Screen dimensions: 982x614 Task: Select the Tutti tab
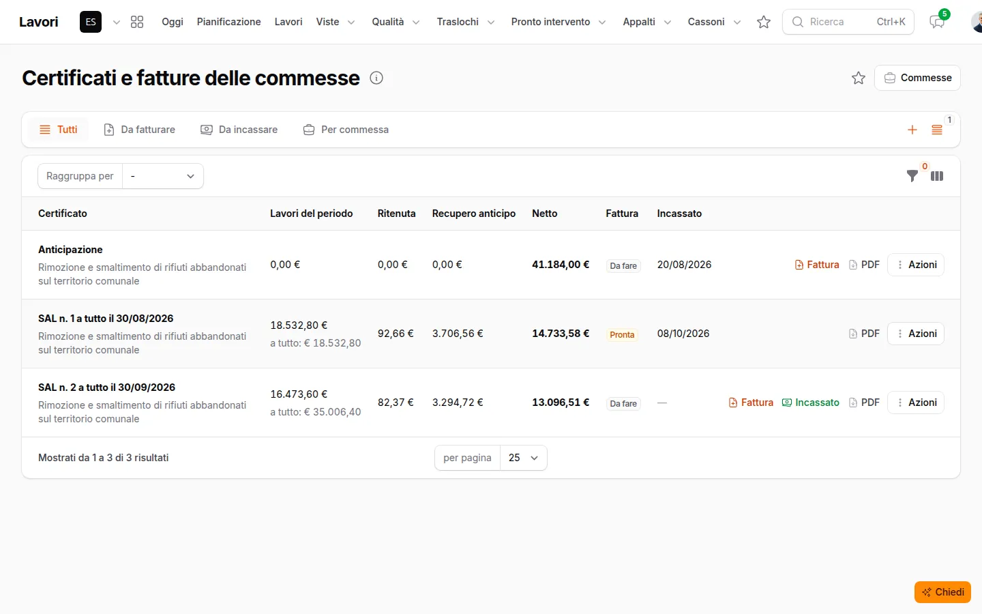[x=59, y=130]
